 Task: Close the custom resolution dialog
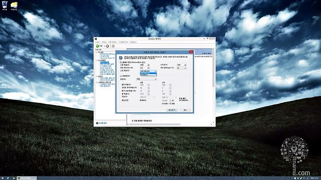click(191, 52)
